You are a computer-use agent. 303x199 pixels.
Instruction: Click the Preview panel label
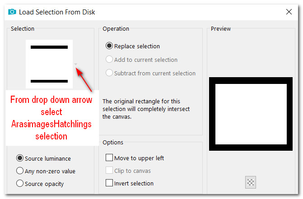221,29
